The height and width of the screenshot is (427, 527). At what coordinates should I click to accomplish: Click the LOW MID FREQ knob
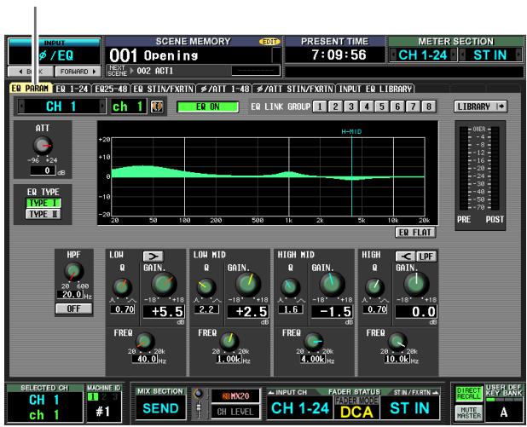229,341
